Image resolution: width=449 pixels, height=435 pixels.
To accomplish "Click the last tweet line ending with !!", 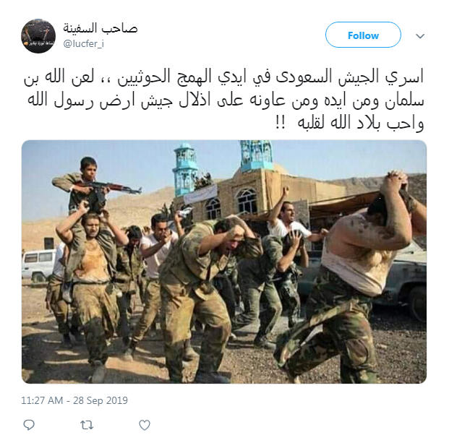I will point(349,123).
